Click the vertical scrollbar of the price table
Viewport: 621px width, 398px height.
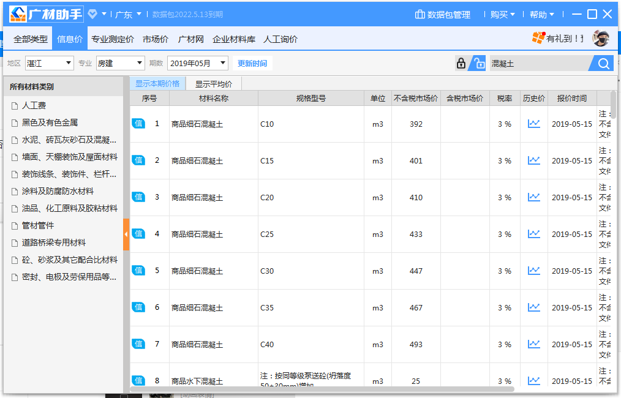(x=613, y=105)
